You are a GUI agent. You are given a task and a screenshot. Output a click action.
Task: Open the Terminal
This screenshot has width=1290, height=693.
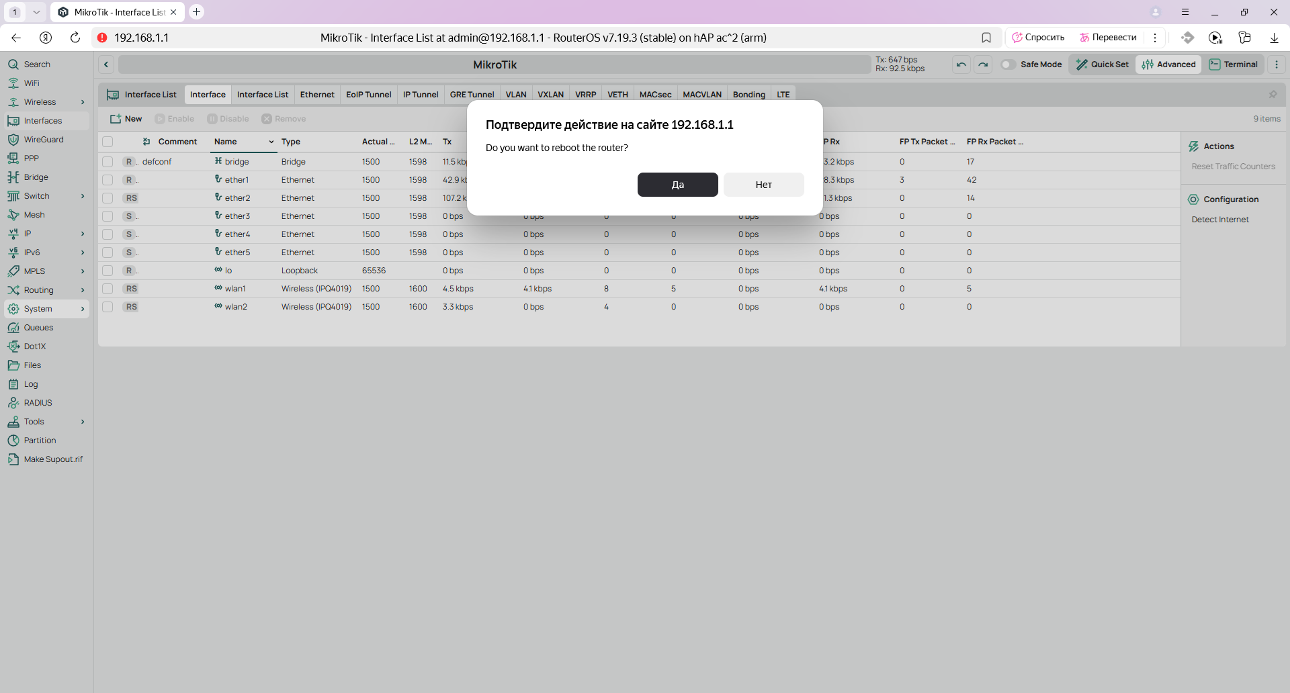tap(1234, 64)
